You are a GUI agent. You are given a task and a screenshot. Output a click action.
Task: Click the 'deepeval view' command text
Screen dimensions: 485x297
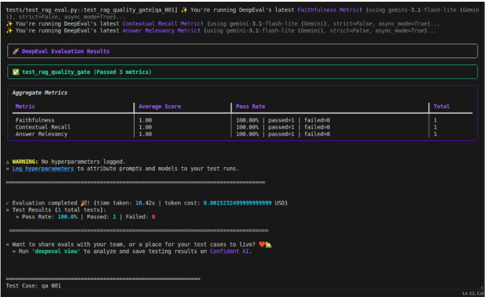pyautogui.click(x=56, y=251)
